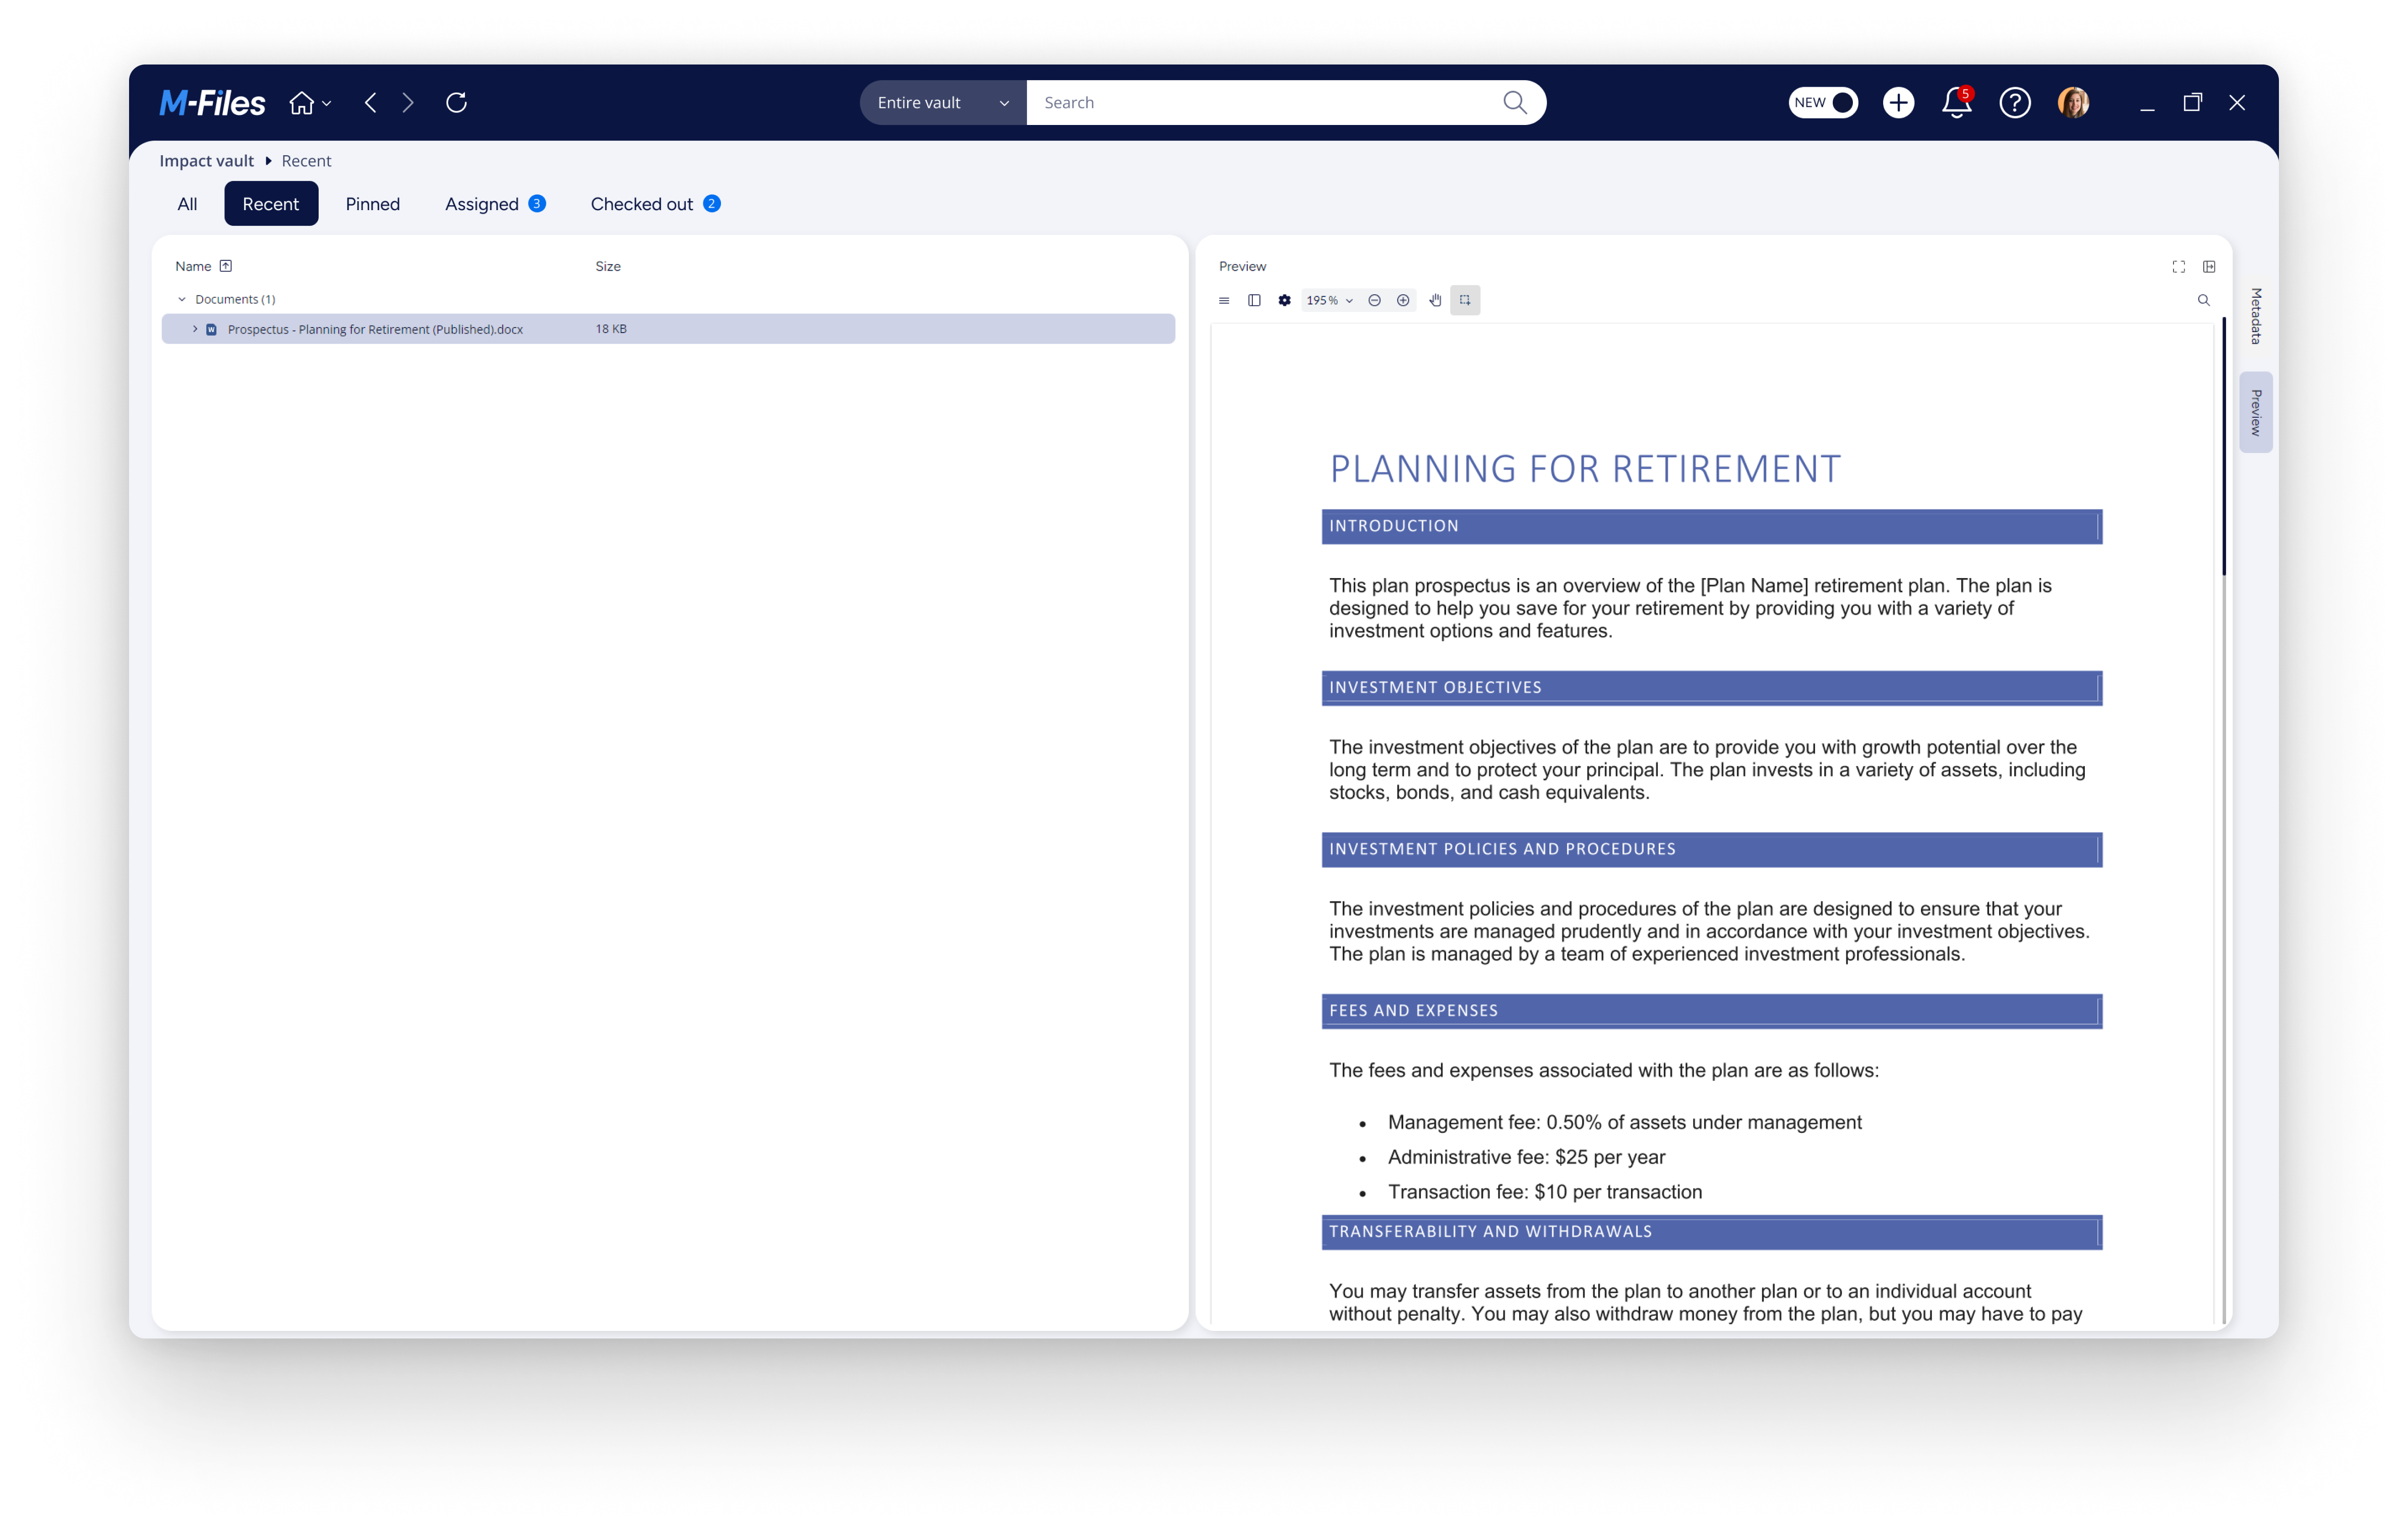Click into the Search input field
2408x1532 pixels.
1260,103
